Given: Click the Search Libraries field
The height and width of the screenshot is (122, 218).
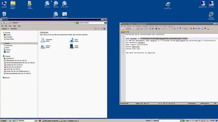Looking at the screenshot, I should coord(92,23).
